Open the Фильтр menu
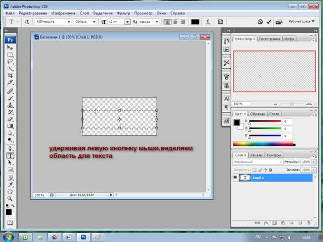This screenshot has width=323, height=242. tap(123, 13)
